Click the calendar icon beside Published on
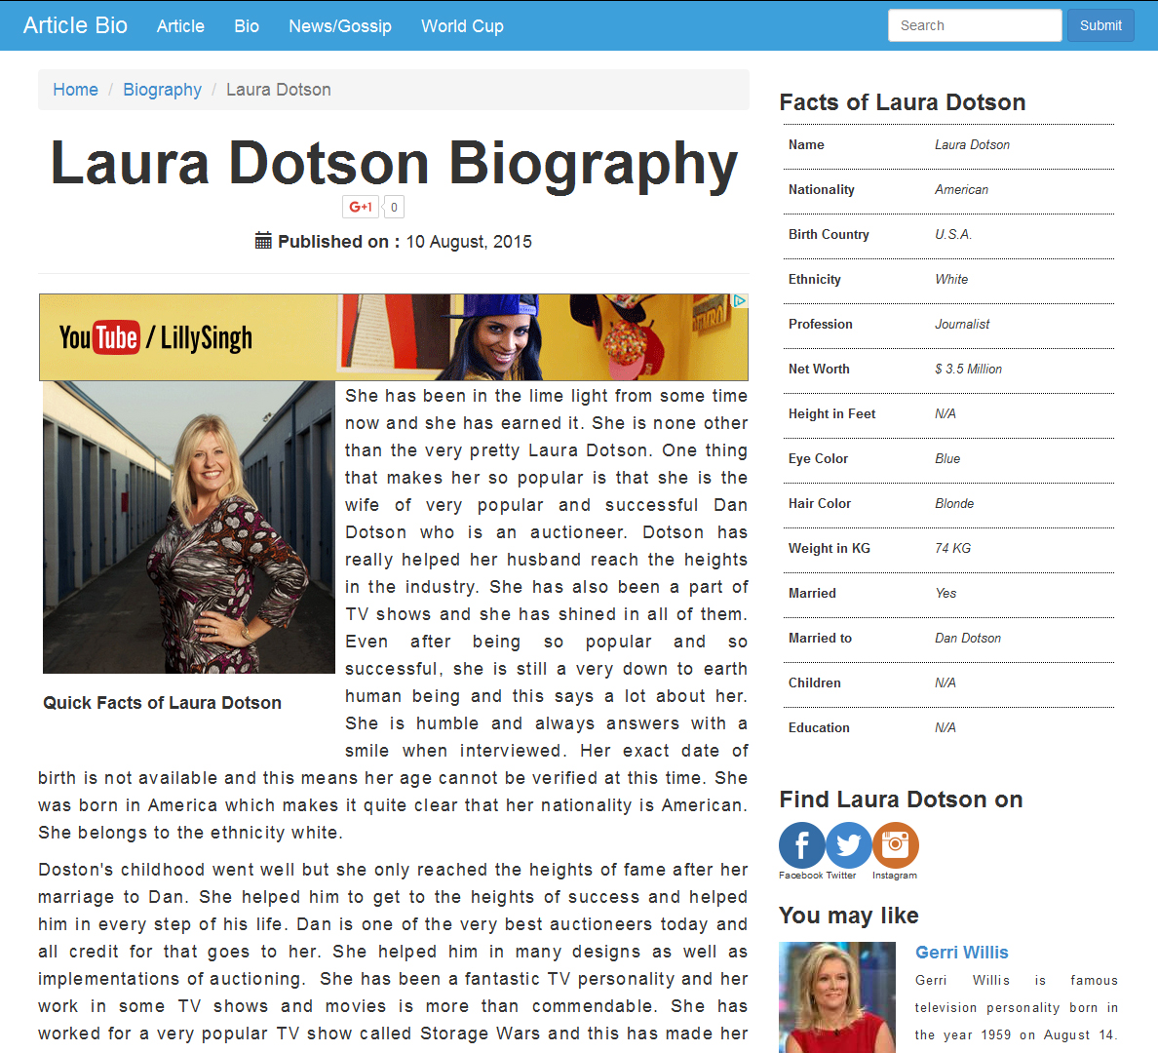1158x1053 pixels. (x=263, y=241)
